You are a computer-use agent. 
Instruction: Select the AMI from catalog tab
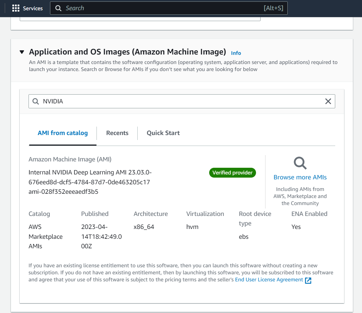click(x=63, y=133)
